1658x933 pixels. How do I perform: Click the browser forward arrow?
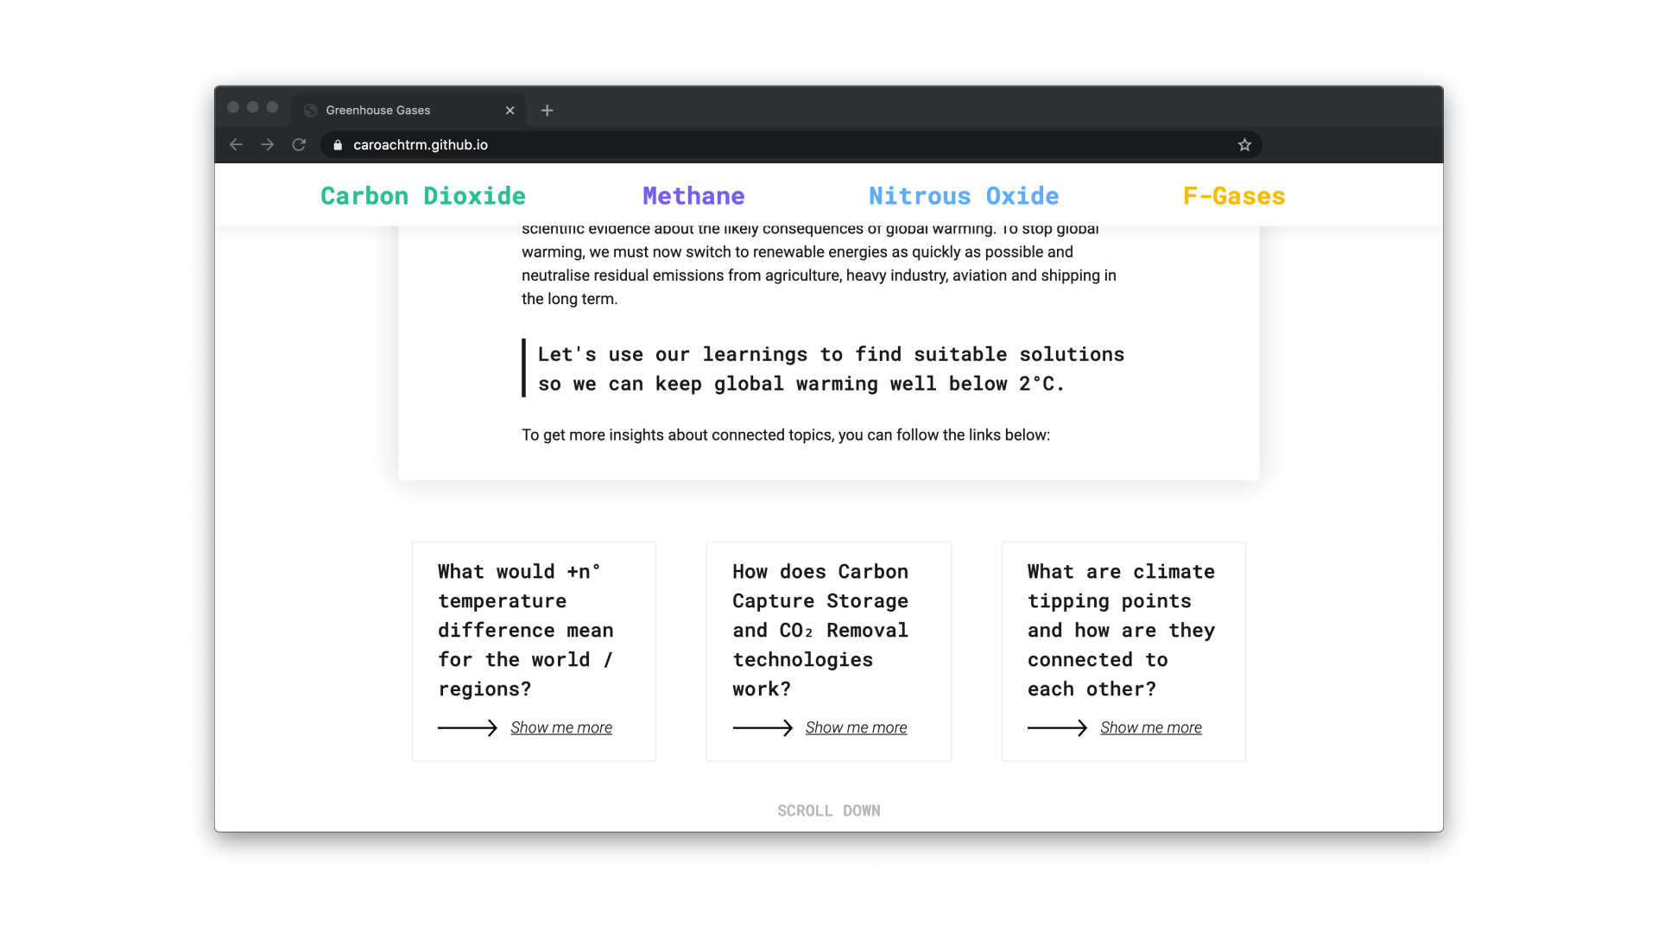[x=268, y=145]
